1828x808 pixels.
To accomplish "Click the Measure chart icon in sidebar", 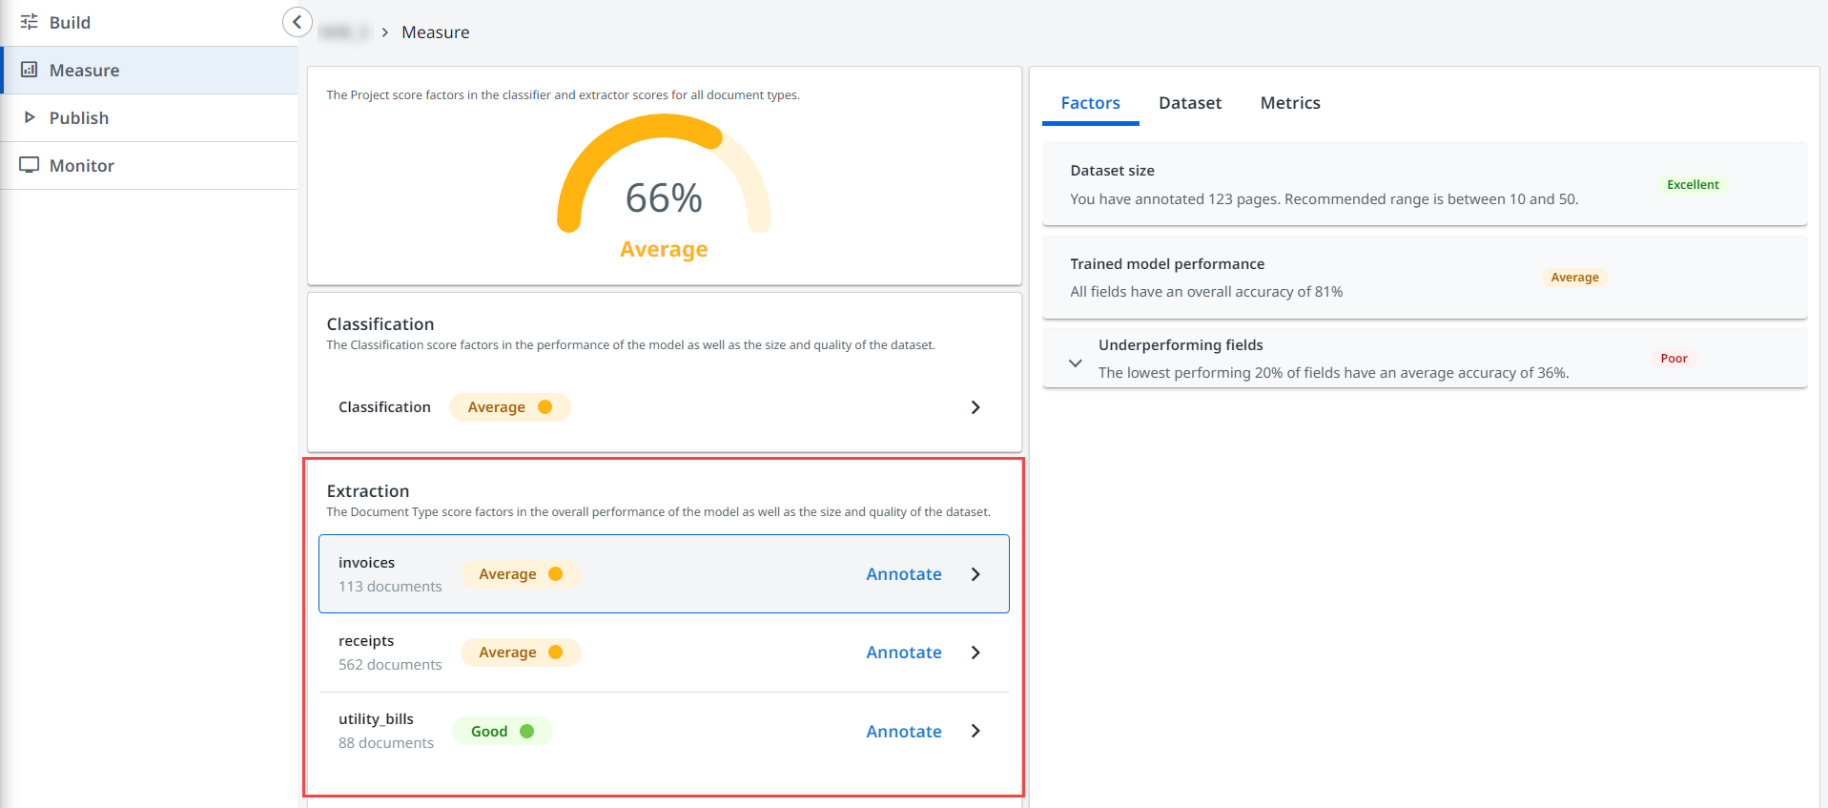I will (30, 70).
